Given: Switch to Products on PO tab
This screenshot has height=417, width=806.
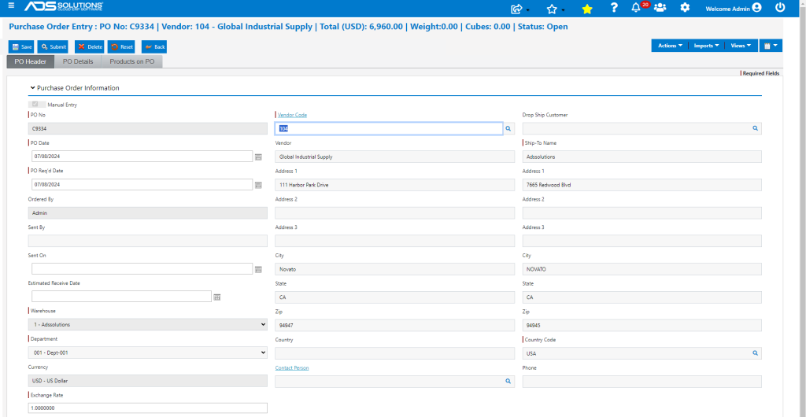Looking at the screenshot, I should click(x=132, y=61).
